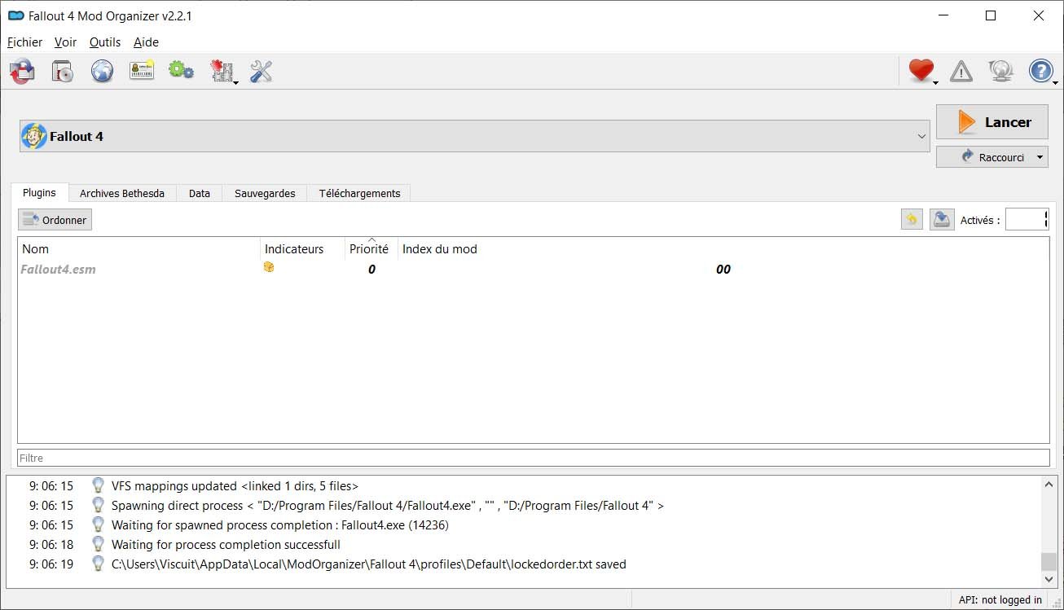Click the yellow arrow restore backup icon
1064x610 pixels.
click(912, 219)
